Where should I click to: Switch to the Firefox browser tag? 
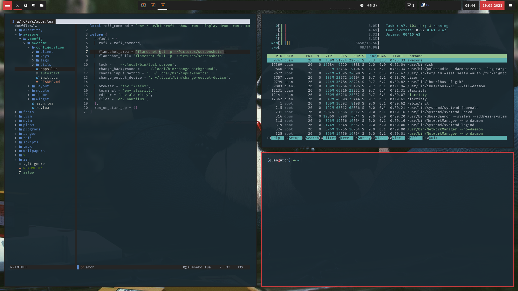click(26, 5)
